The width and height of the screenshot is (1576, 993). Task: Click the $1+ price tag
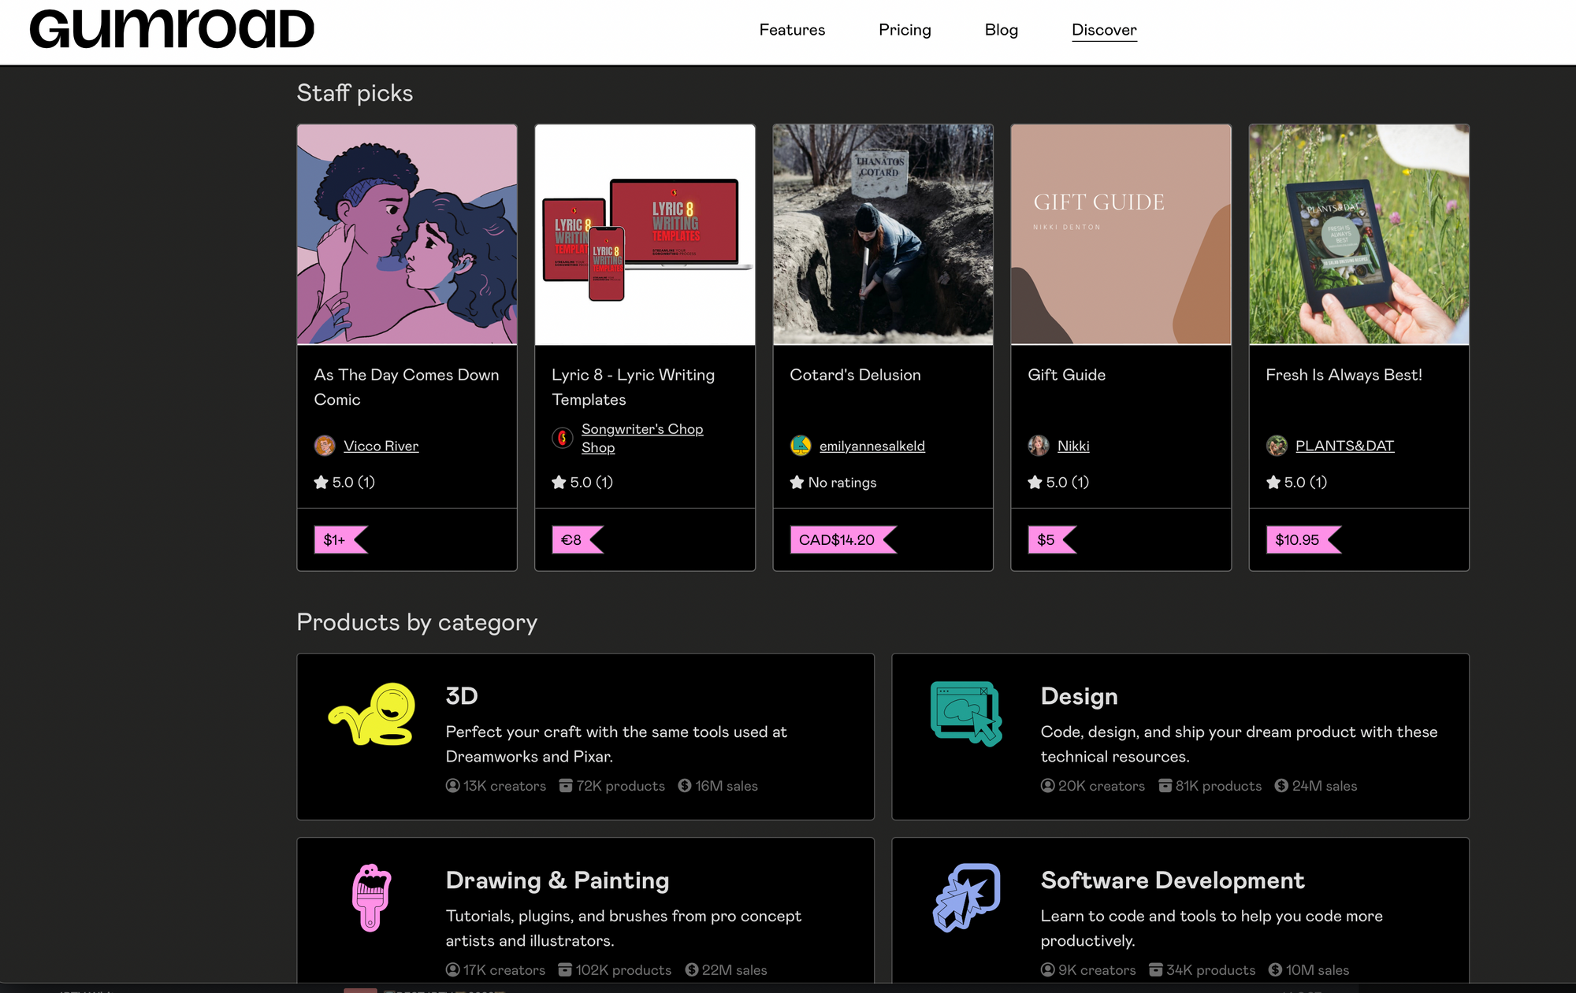tap(340, 539)
